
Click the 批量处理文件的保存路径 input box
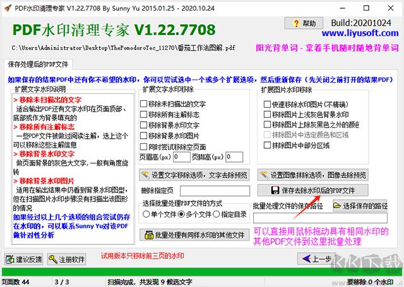point(320,218)
